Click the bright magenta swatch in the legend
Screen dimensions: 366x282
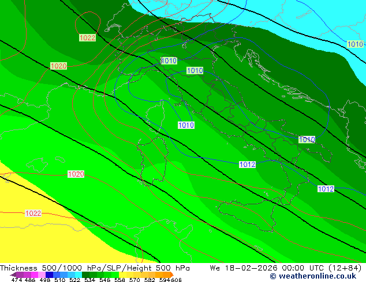coord(35,275)
